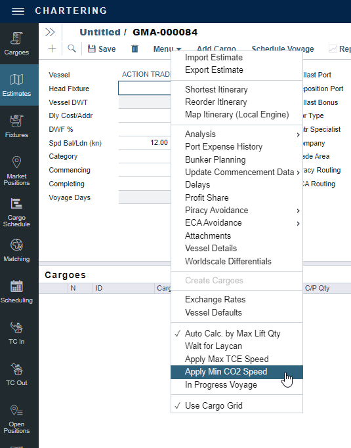This screenshot has width=351, height=448.
Task: Click the Save button
Action: tap(102, 49)
